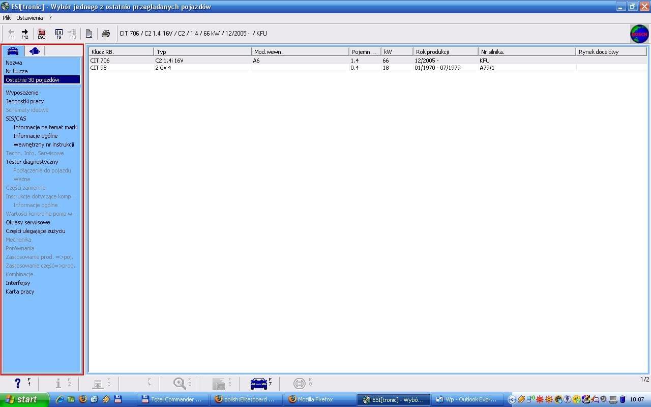The image size is (651, 407).
Task: Open the Ustawienia menu
Action: pos(29,18)
